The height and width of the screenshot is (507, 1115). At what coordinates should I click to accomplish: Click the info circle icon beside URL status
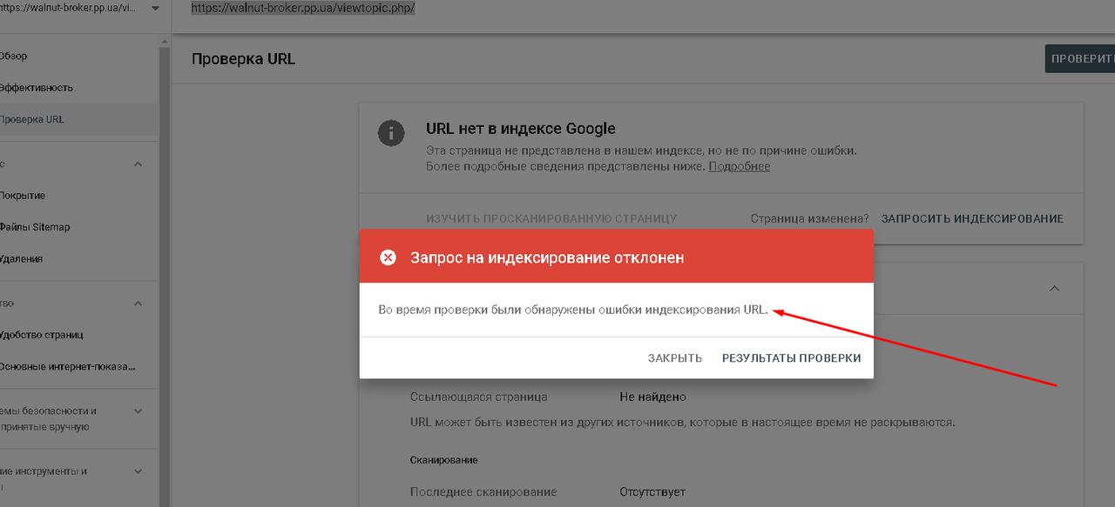point(391,133)
